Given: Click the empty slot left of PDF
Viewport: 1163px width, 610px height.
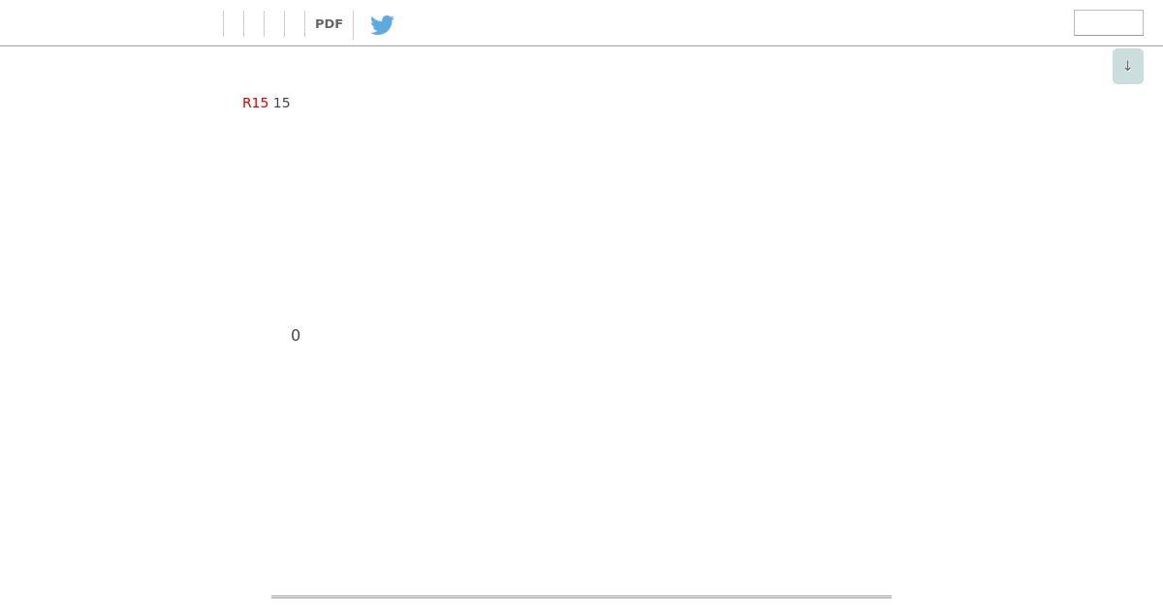Looking at the screenshot, I should coord(295,24).
